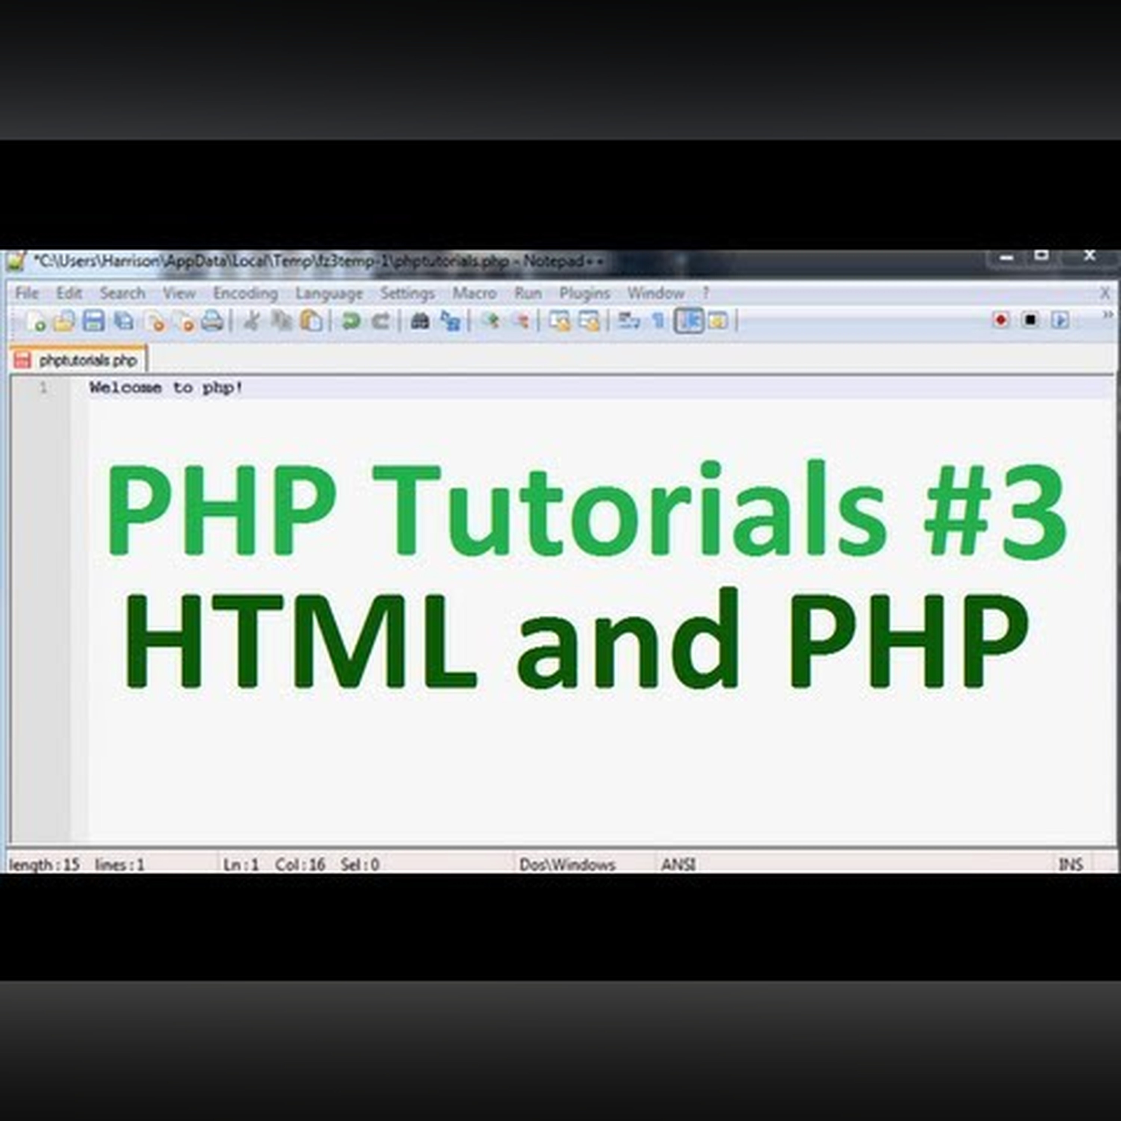Print the document using printer icon

(212, 321)
